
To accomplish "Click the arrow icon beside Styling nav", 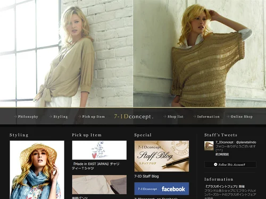I will pos(51,116).
